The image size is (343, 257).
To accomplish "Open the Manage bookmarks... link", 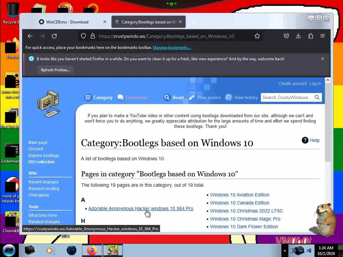I will click(172, 48).
